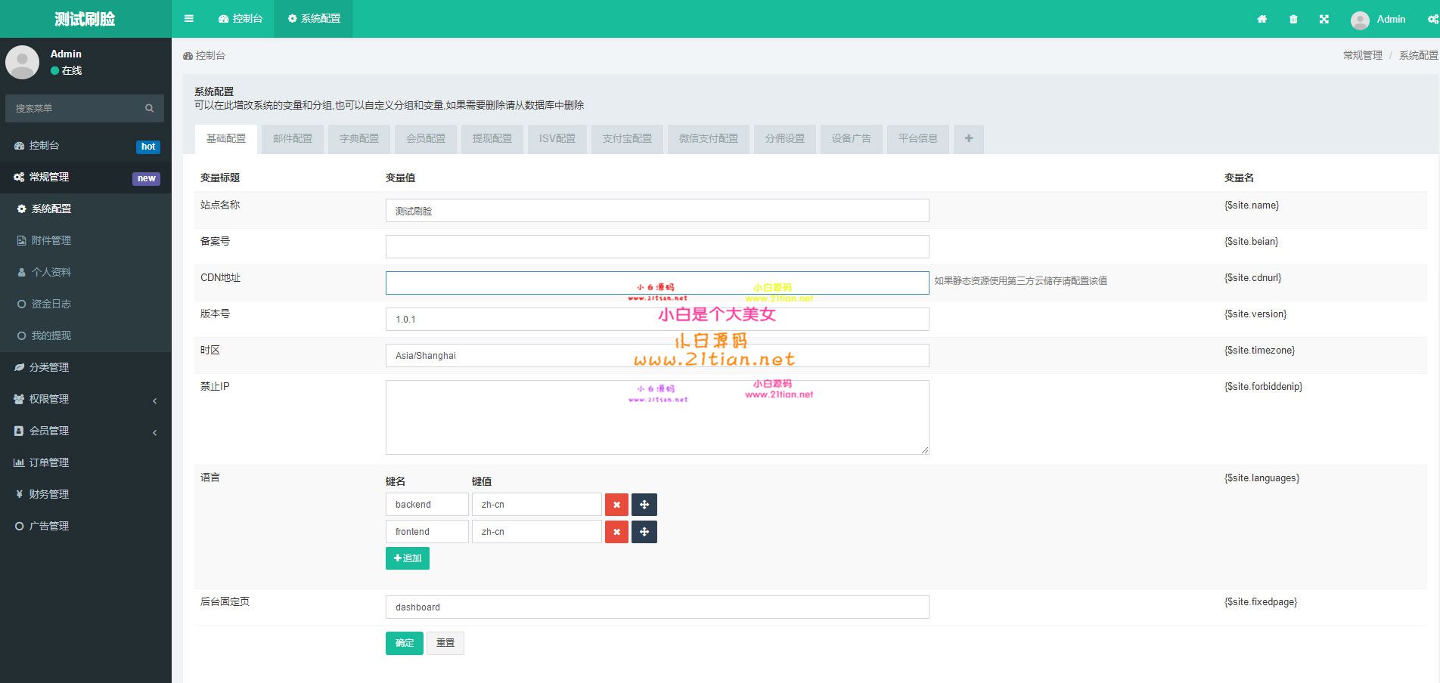Open settings gears icon at top right
Viewport: 1440px width, 683px height.
point(1432,19)
